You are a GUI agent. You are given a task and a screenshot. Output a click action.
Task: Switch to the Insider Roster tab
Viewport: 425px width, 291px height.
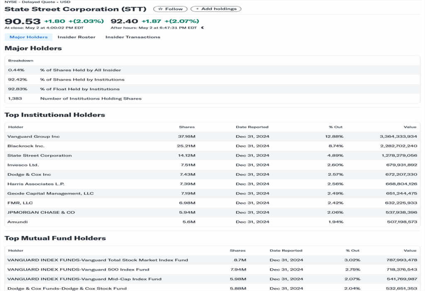(76, 37)
